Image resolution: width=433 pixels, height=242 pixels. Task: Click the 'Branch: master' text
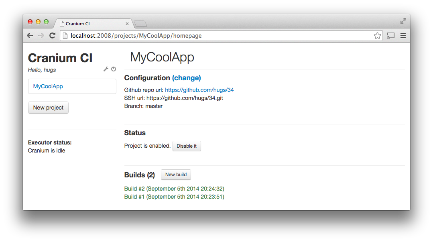(143, 106)
